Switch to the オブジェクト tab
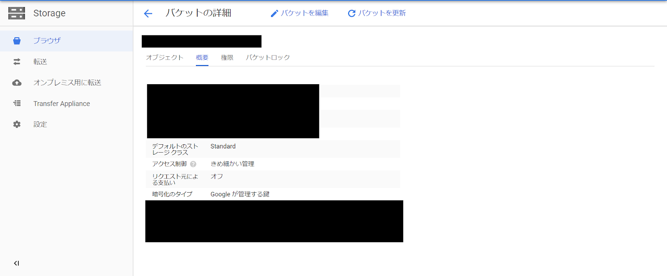Viewport: 667px width, 276px height. pyautogui.click(x=165, y=58)
